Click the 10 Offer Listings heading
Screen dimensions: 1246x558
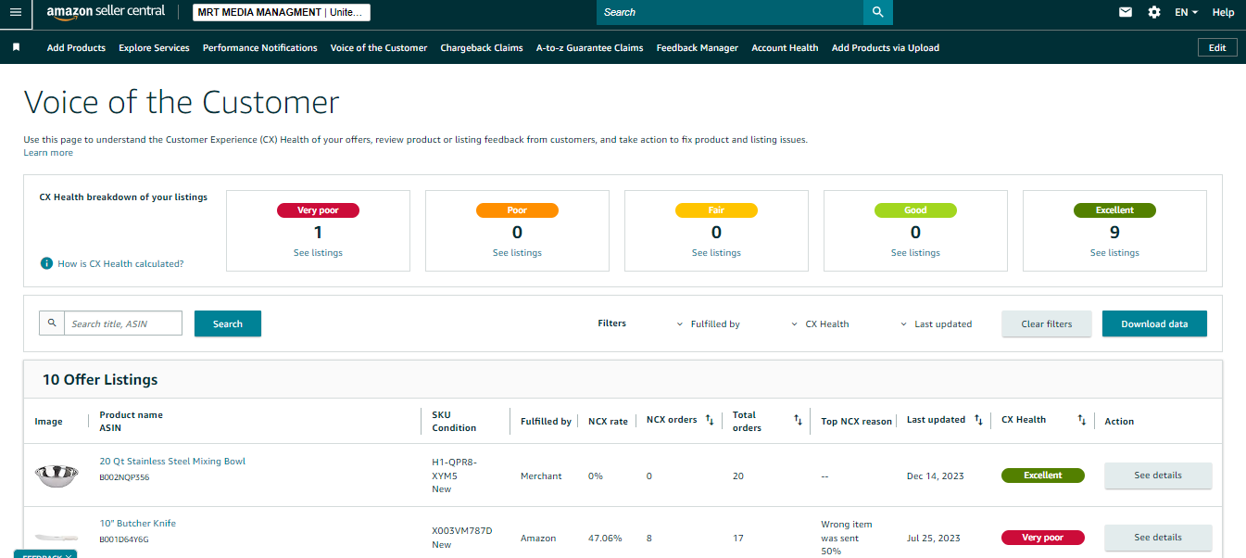pos(100,380)
